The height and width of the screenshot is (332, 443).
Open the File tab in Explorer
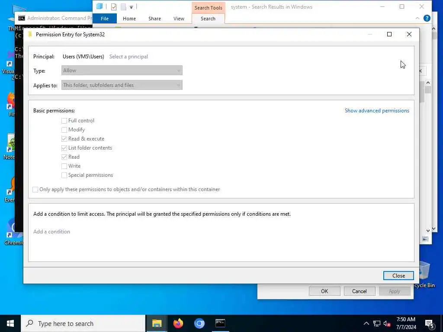point(105,19)
